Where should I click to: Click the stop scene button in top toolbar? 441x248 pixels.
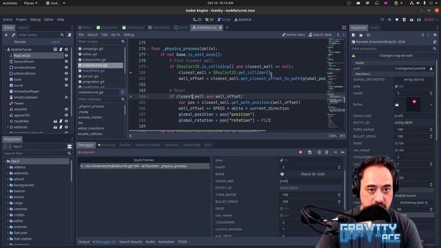coord(397,20)
